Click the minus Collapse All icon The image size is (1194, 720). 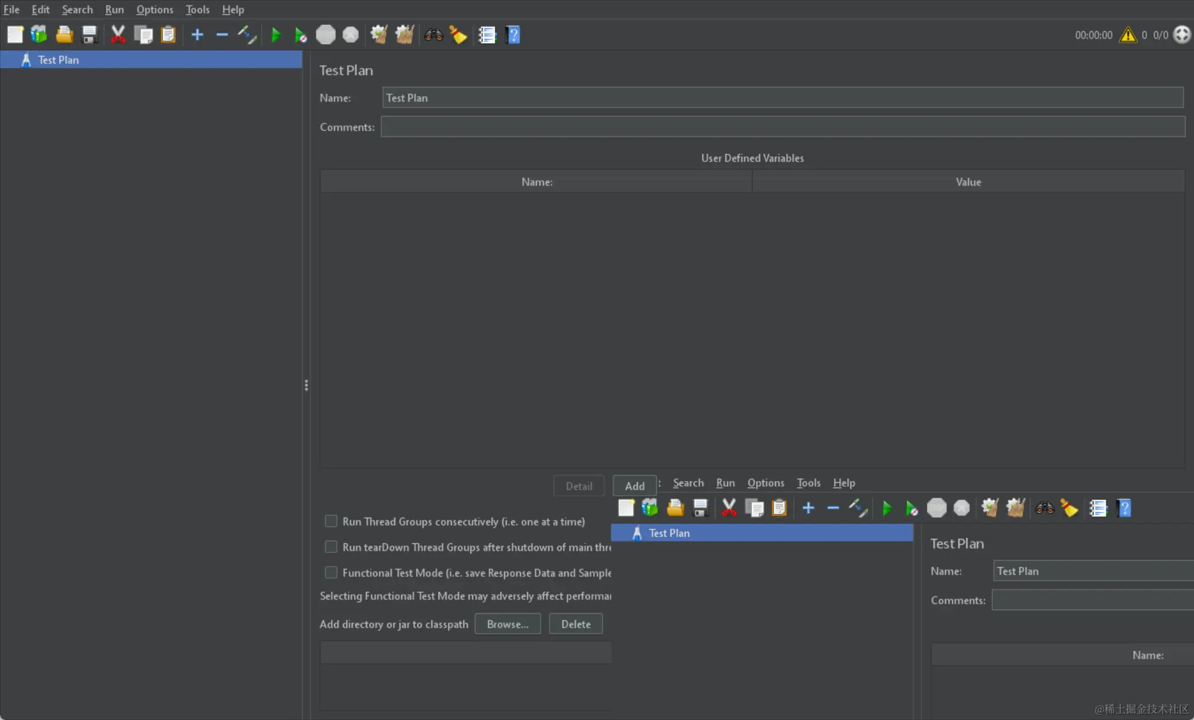[x=222, y=35]
